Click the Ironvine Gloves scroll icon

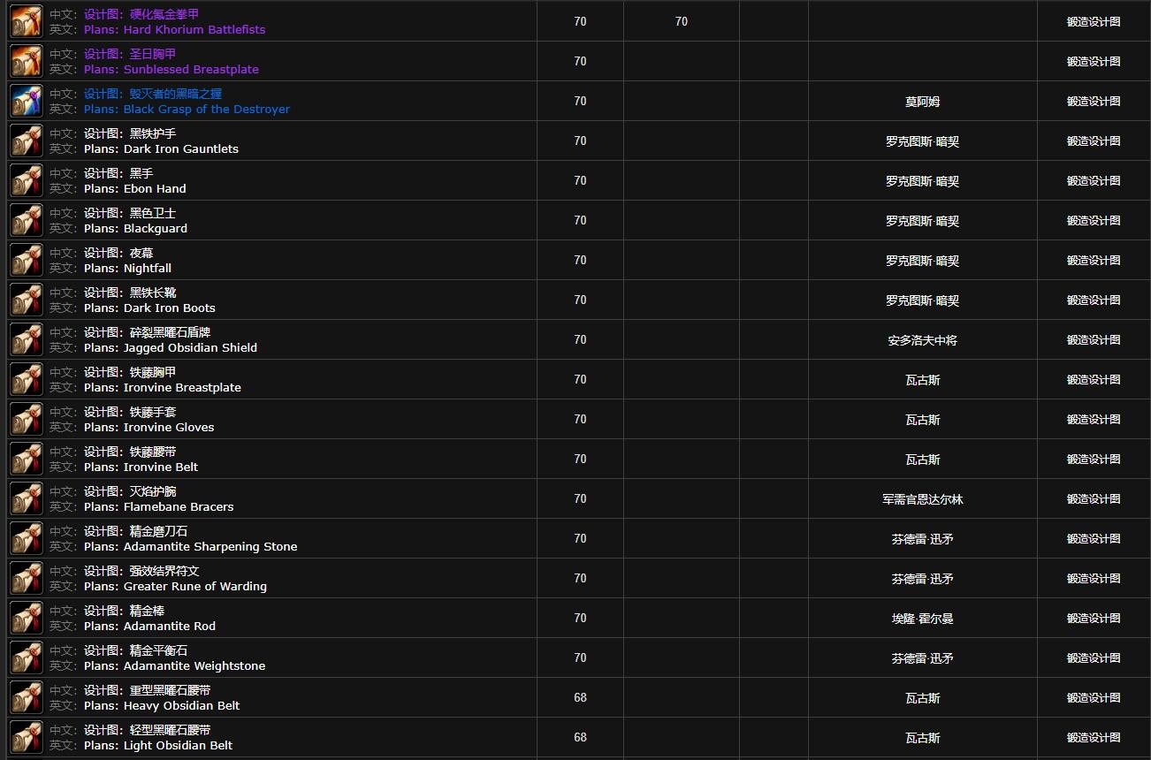(x=27, y=419)
